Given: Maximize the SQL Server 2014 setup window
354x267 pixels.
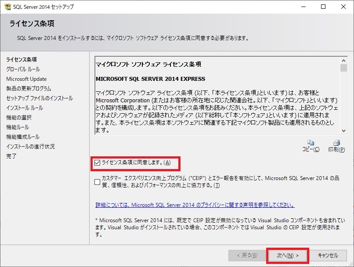Looking at the screenshot, I should click(x=323, y=7).
